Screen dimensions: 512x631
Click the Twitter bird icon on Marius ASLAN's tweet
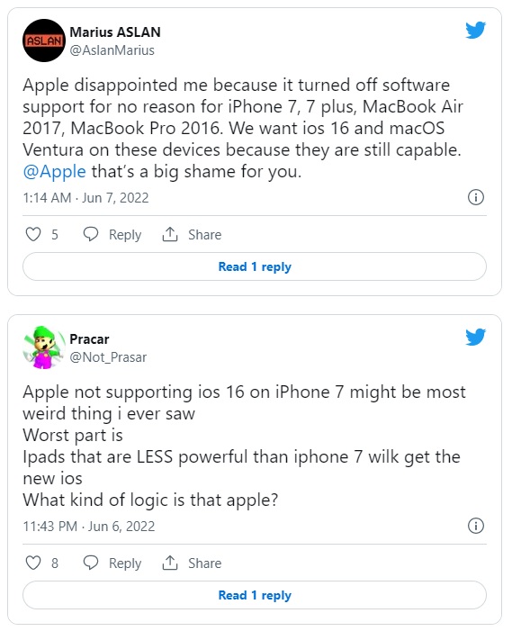pyautogui.click(x=475, y=31)
